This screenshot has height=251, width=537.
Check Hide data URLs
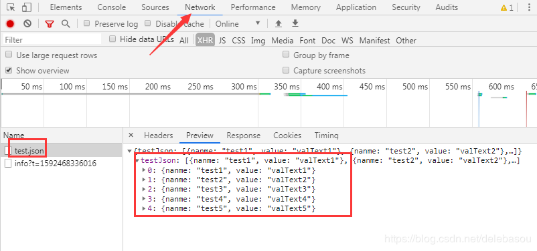coord(112,39)
